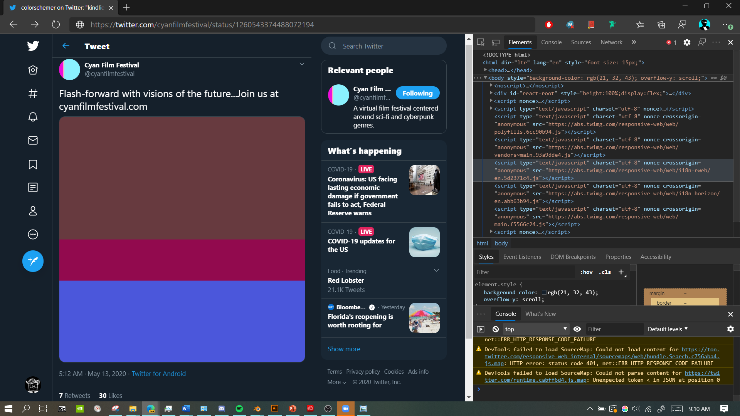
Task: Click the Search Twitter input field
Action: click(389, 46)
